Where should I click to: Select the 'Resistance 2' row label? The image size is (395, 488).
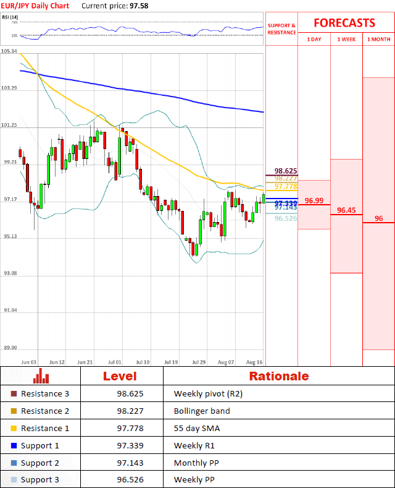click(45, 411)
